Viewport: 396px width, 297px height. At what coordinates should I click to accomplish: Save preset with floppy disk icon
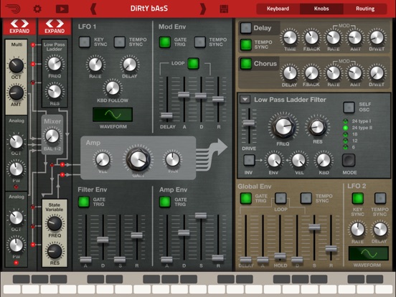tap(224, 9)
